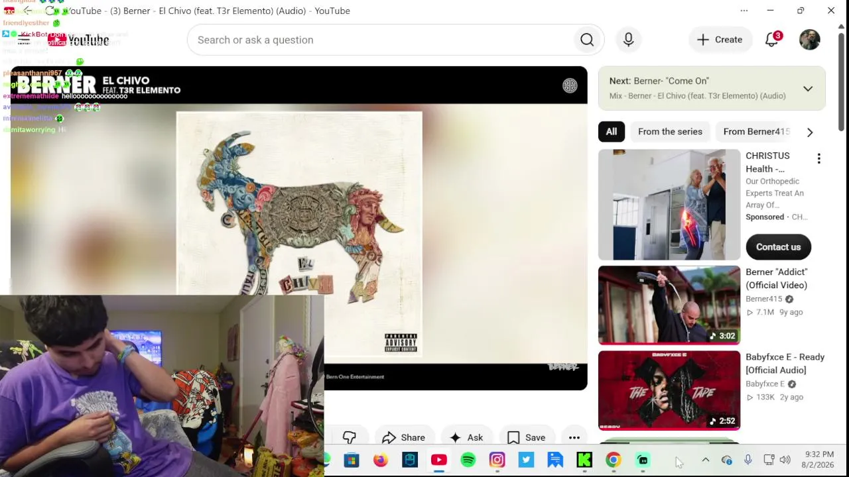Open the blue mouse-icon app on the taskbar
This screenshot has height=477, width=849.
click(410, 460)
